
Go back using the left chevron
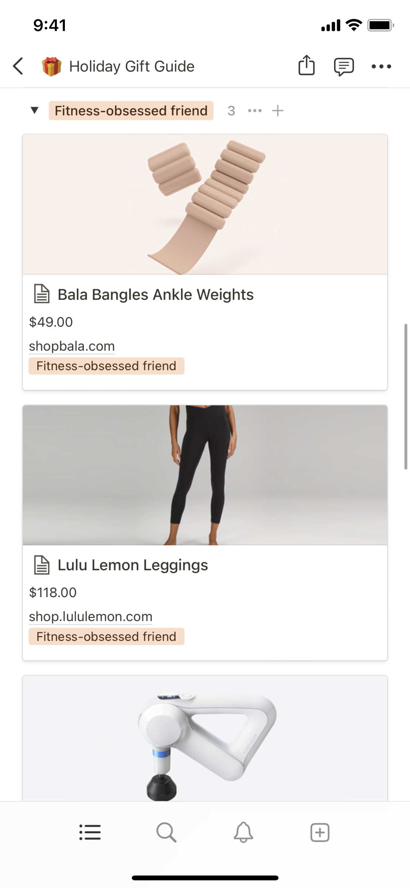[18, 66]
